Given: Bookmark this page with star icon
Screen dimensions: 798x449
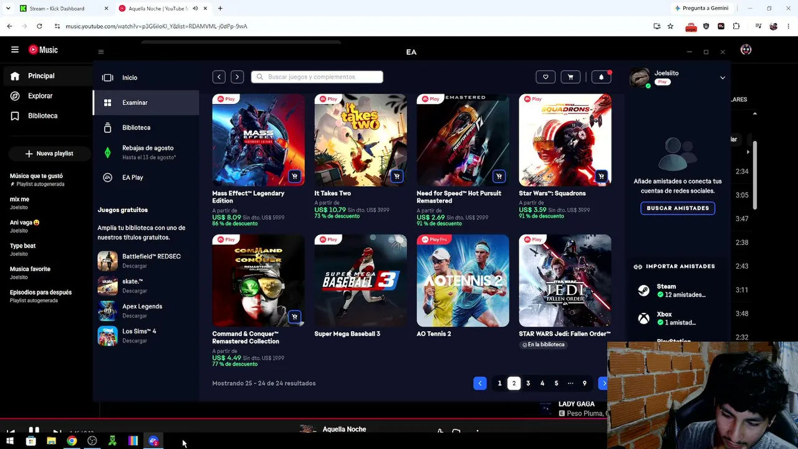Looking at the screenshot, I should tap(670, 26).
